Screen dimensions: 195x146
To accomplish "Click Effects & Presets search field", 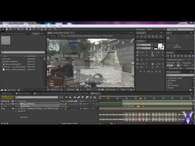I will [180, 75].
